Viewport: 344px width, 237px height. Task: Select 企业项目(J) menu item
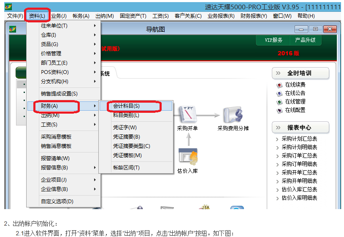tap(64, 180)
